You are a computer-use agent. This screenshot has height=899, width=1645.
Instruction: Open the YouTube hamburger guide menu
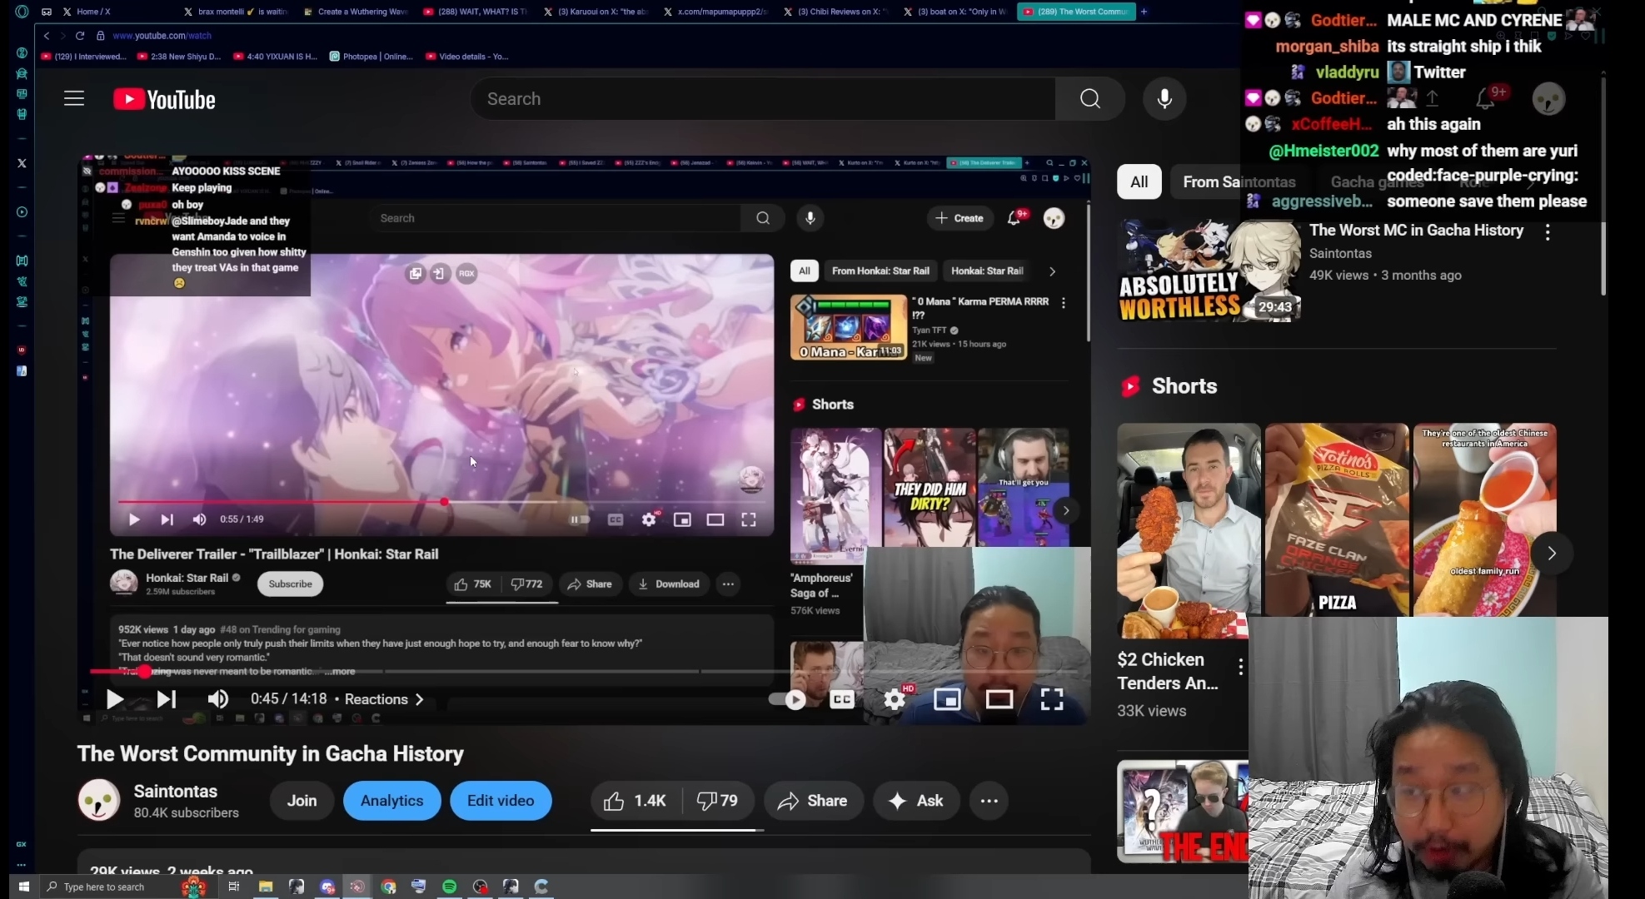pos(74,99)
